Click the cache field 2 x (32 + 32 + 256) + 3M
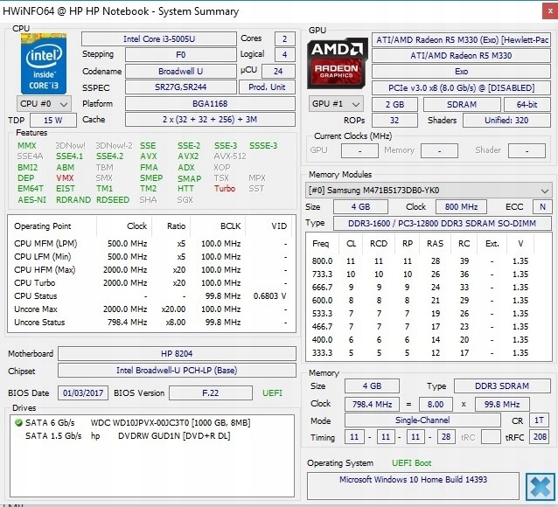 [x=210, y=120]
